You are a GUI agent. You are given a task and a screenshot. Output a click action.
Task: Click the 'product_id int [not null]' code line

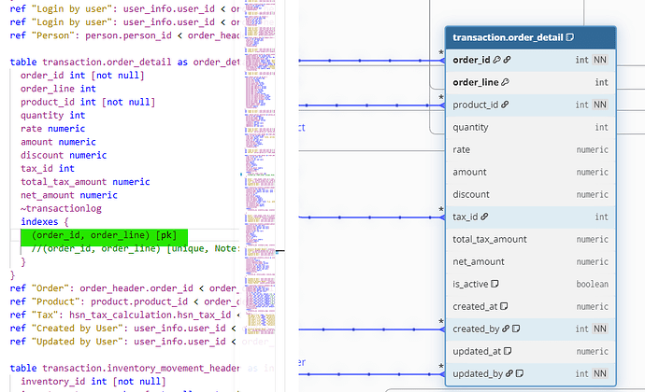[x=88, y=102]
